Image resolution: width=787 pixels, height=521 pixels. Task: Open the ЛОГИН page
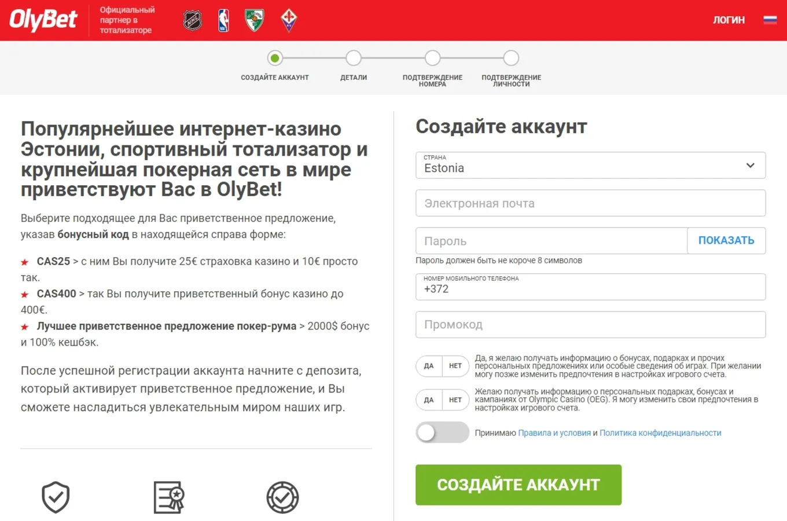[729, 20]
